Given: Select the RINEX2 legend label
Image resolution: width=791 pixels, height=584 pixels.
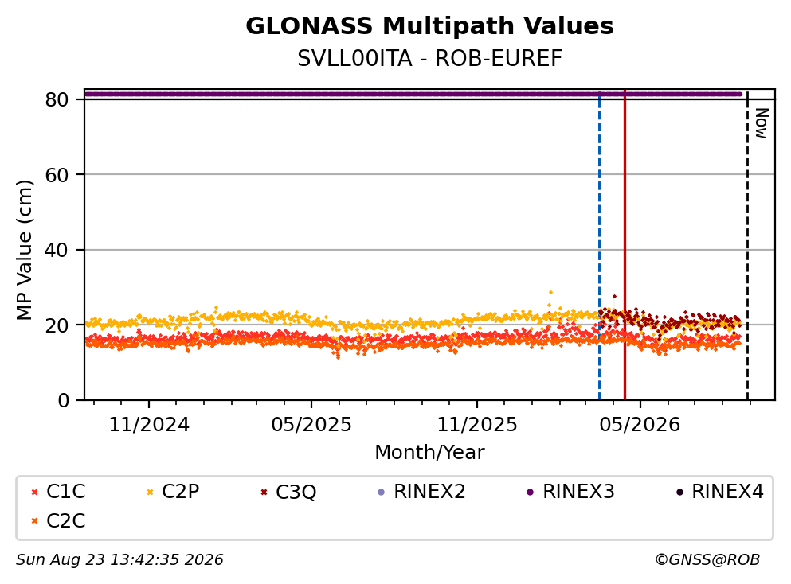Looking at the screenshot, I should [x=430, y=491].
